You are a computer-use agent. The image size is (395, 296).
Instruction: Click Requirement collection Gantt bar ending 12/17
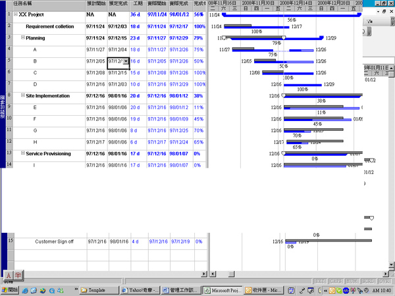(257, 26)
